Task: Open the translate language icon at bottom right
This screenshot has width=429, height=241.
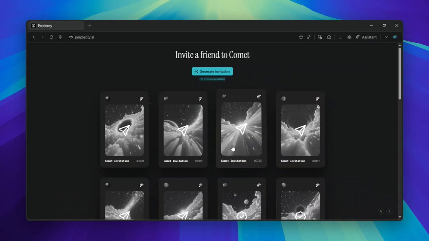Action: click(x=381, y=211)
